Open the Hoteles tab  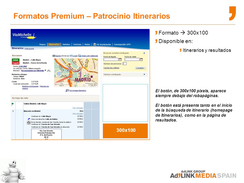[66, 44]
